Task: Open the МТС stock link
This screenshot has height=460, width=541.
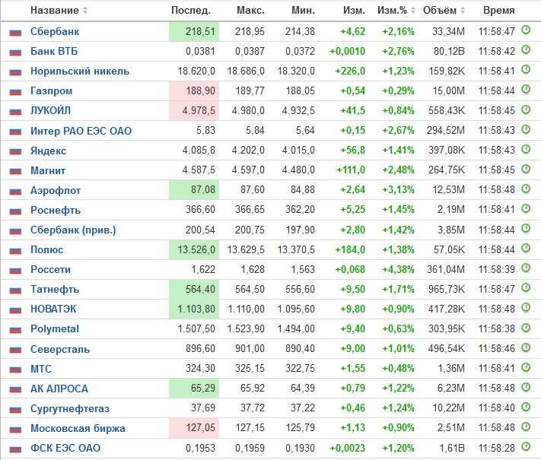Action: [41, 369]
